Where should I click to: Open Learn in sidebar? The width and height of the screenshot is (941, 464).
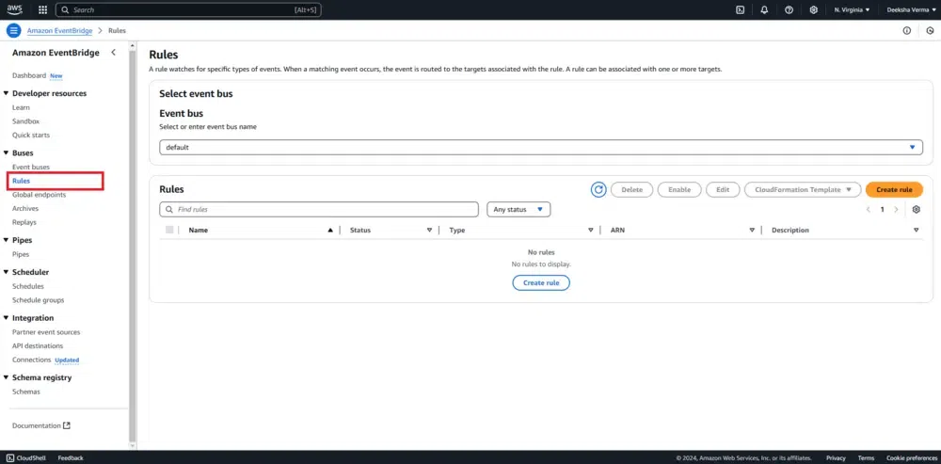(x=21, y=107)
